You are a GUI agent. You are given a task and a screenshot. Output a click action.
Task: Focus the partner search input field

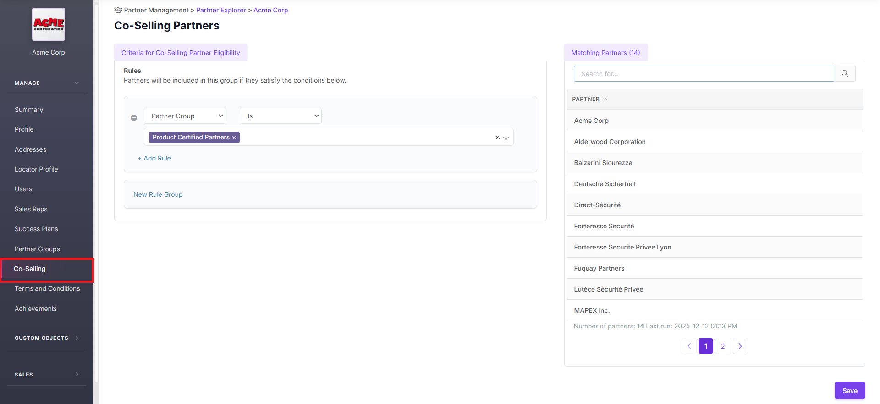(x=704, y=74)
